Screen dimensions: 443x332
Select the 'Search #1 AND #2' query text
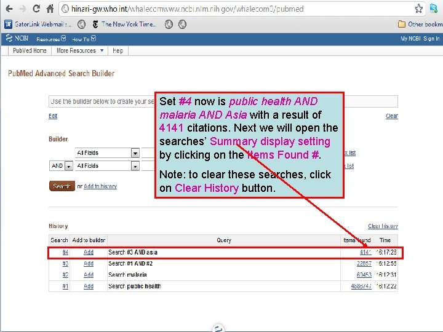coord(130,263)
